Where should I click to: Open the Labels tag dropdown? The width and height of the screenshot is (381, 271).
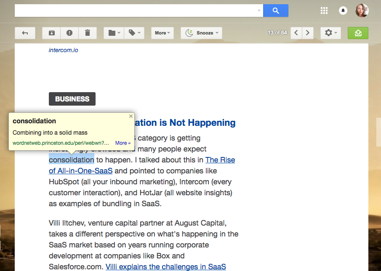[x=134, y=33]
